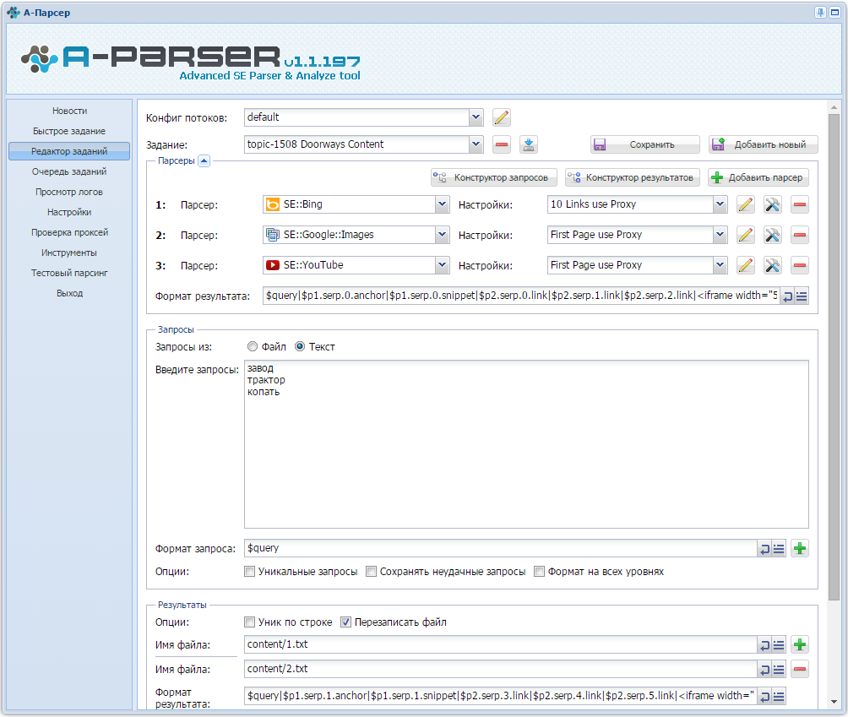Open list icon in bottom result format field

pos(779,697)
